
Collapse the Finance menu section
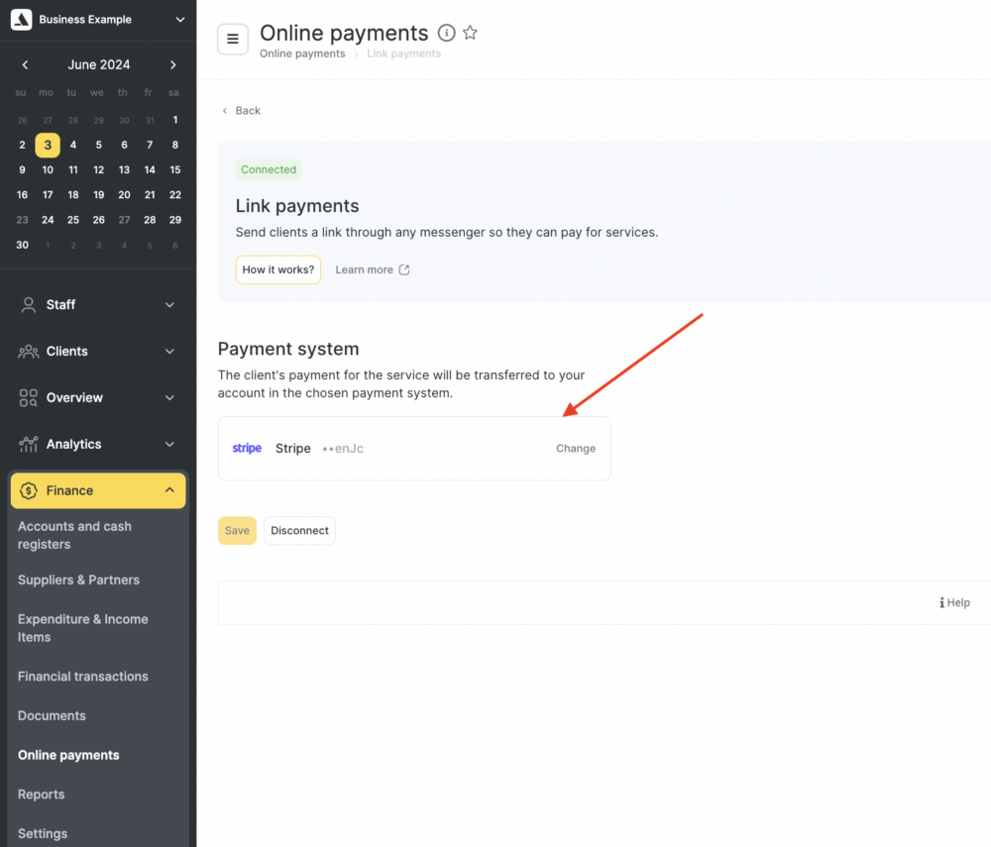point(169,490)
